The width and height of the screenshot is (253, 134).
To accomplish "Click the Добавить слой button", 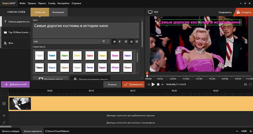I will [x=15, y=84].
